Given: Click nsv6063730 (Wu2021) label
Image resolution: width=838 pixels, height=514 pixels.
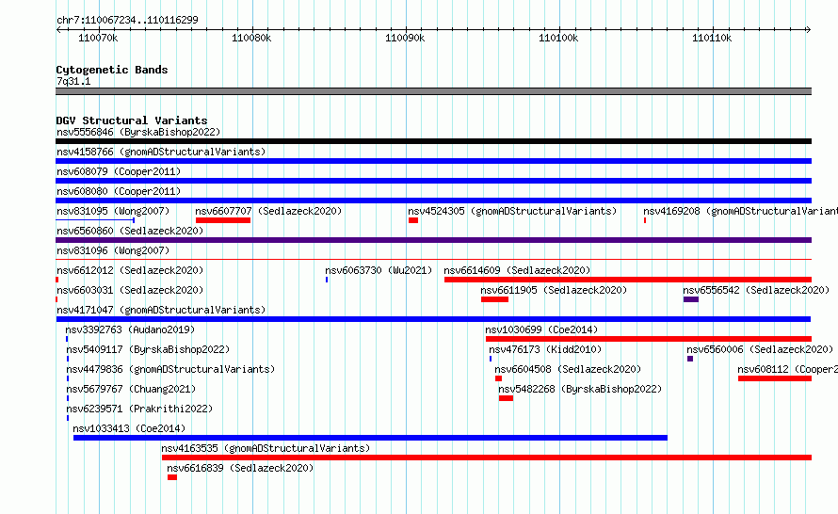Looking at the screenshot, I should click(x=379, y=270).
